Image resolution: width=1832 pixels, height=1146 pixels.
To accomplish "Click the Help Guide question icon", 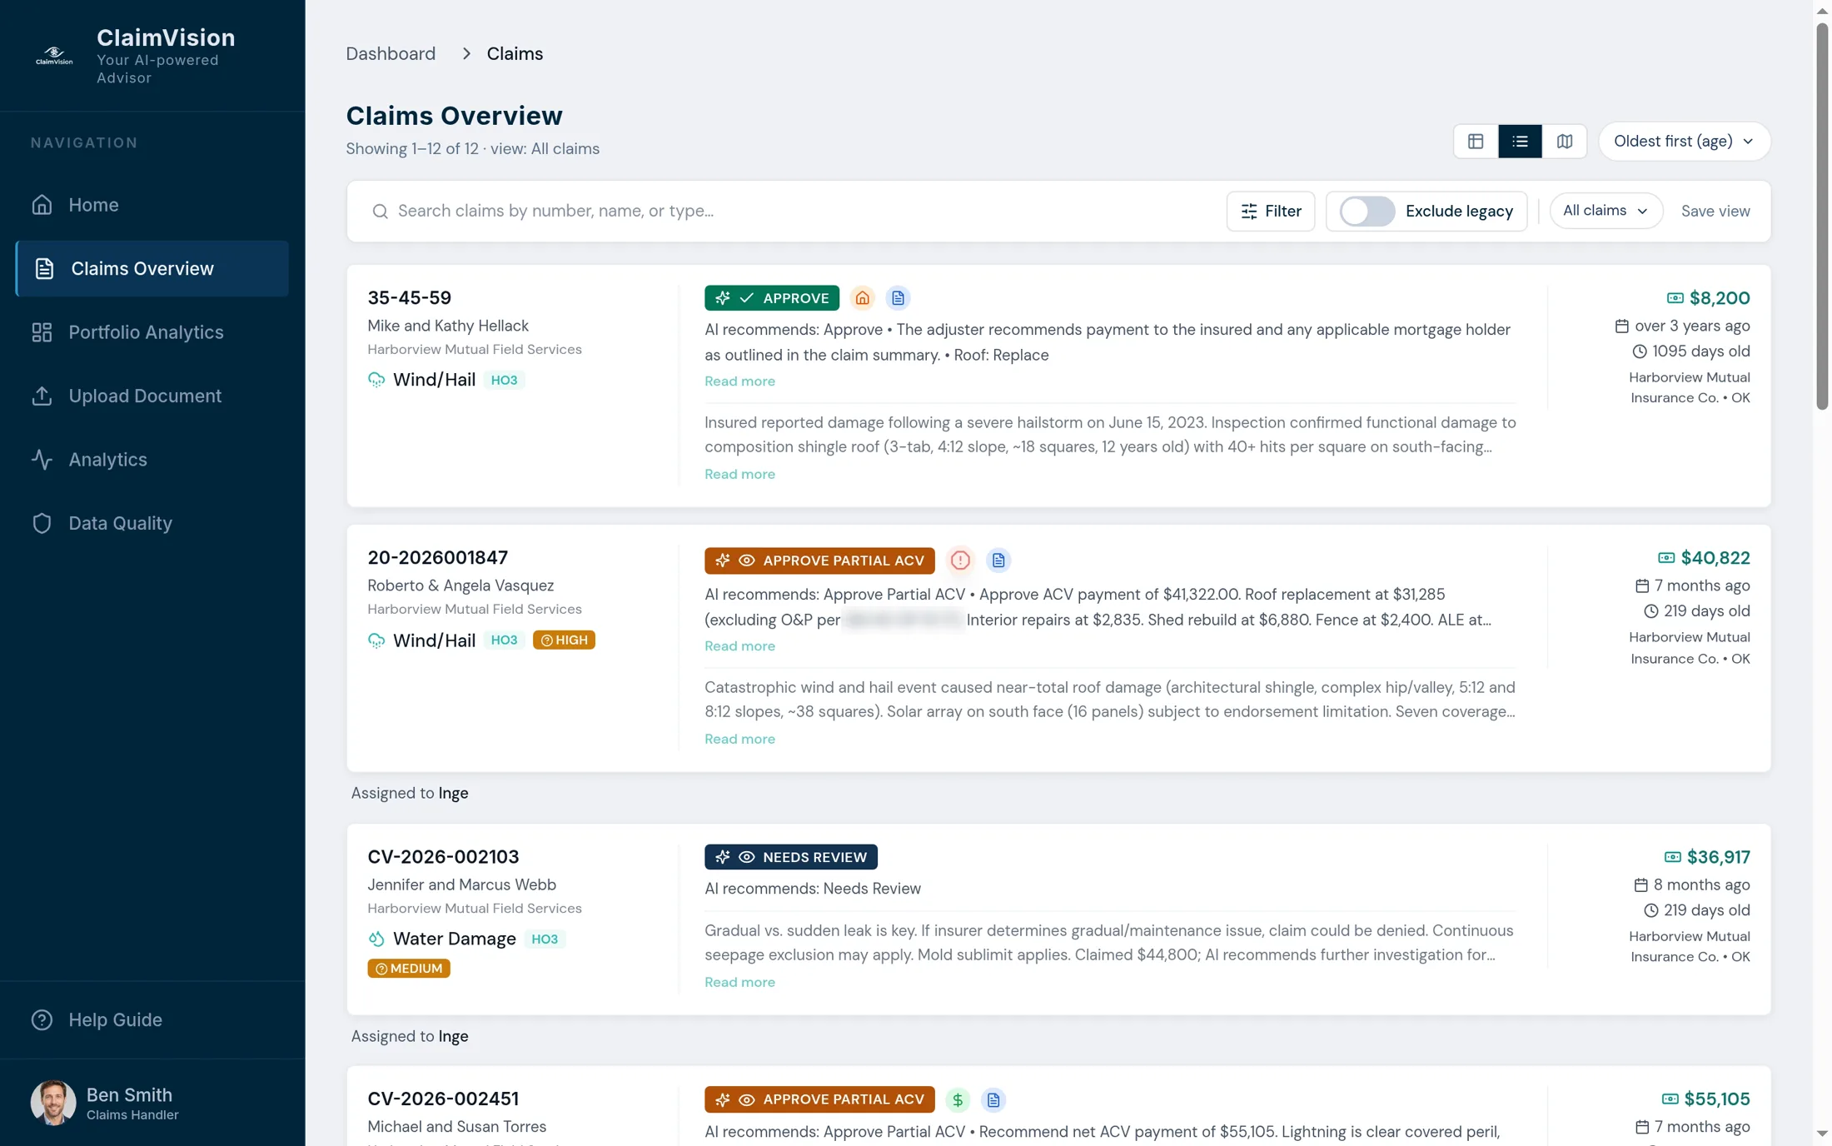I will pos(42,1020).
